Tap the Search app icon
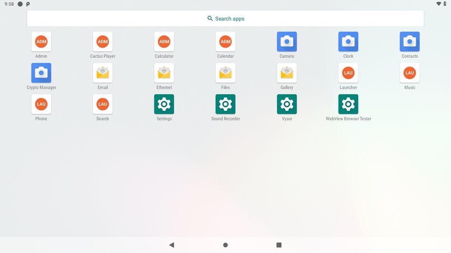The image size is (451, 253). (x=102, y=104)
